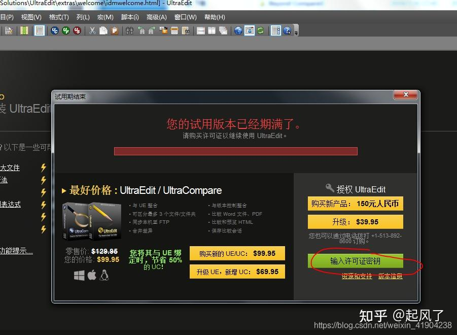
Task: Click the Find Previous arrow icon
Action: pos(142,30)
